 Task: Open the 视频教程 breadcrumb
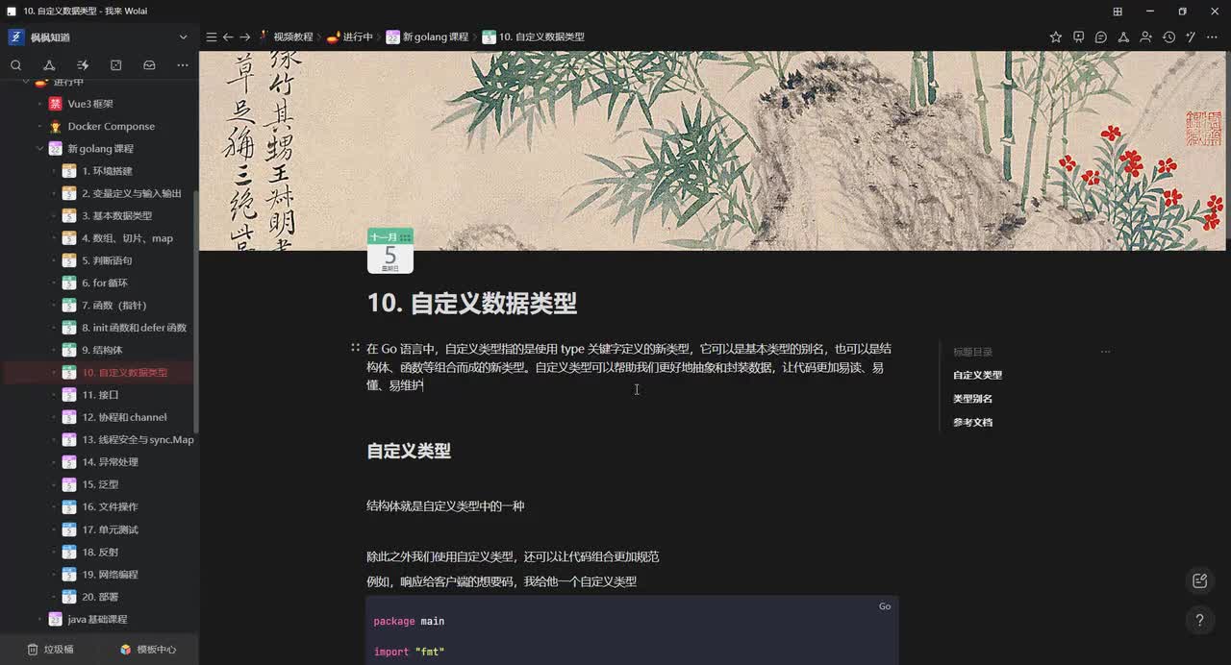pos(286,37)
